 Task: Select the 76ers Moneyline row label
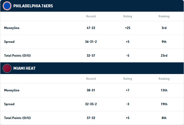(12, 28)
